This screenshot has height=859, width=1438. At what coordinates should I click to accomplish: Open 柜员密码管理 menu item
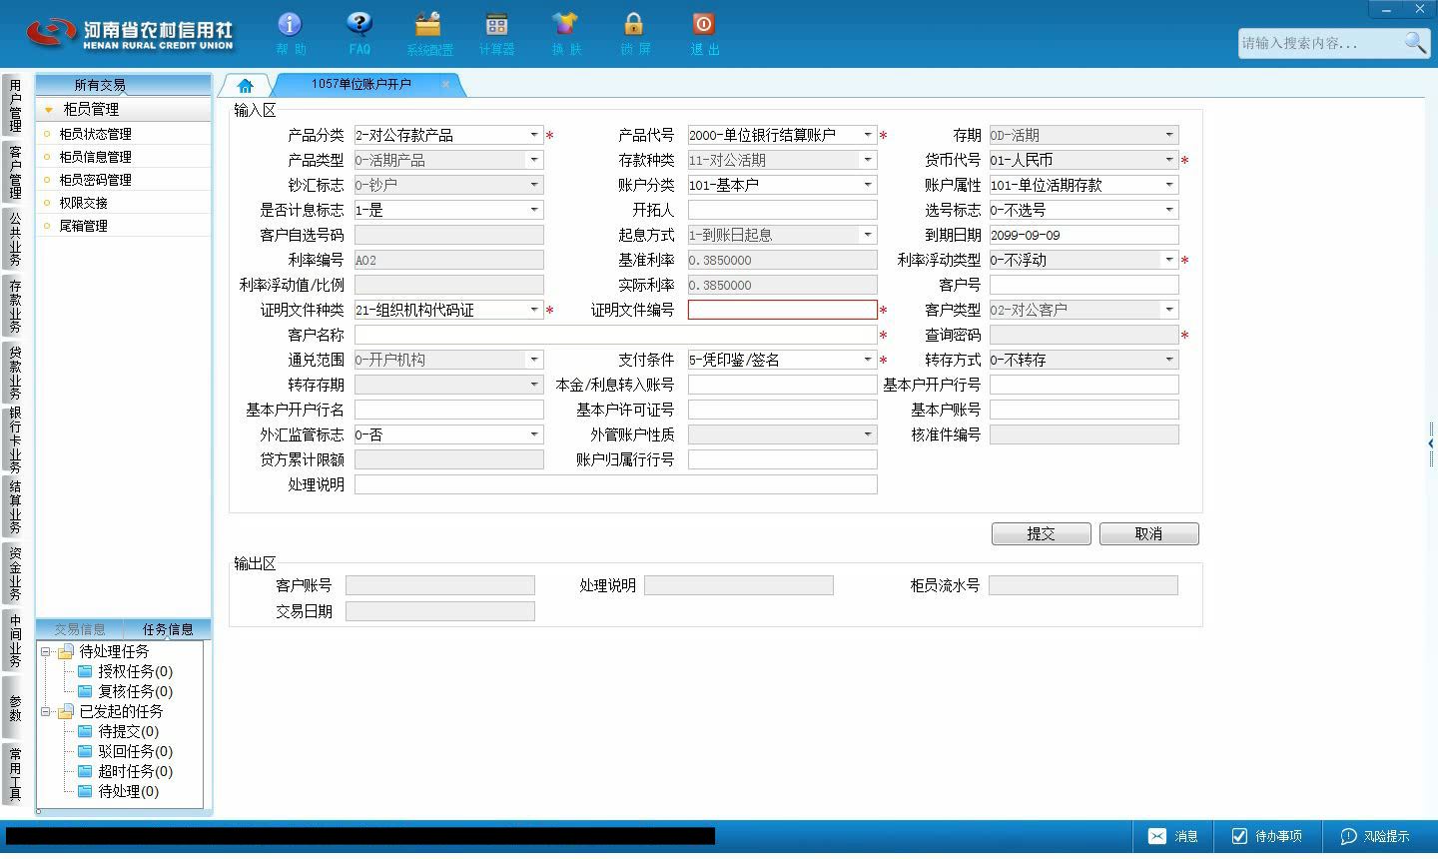tap(95, 180)
